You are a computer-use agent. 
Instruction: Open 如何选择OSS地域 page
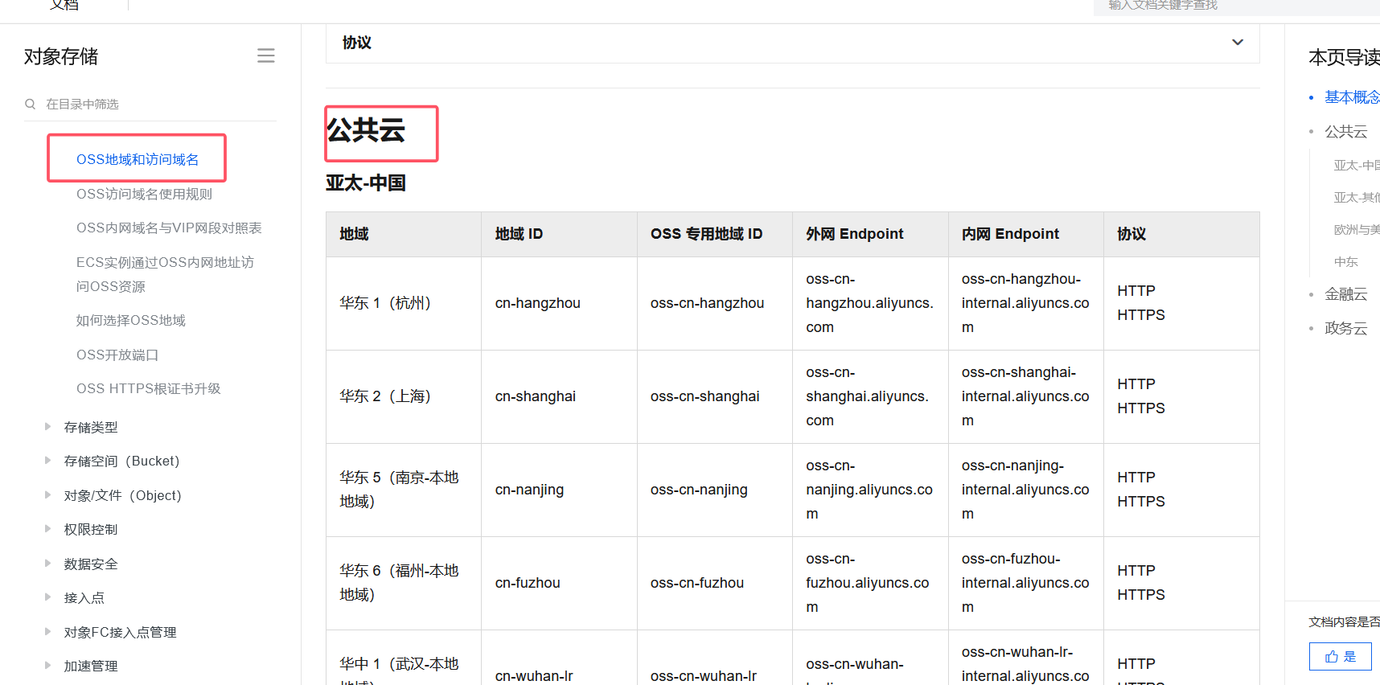[130, 320]
